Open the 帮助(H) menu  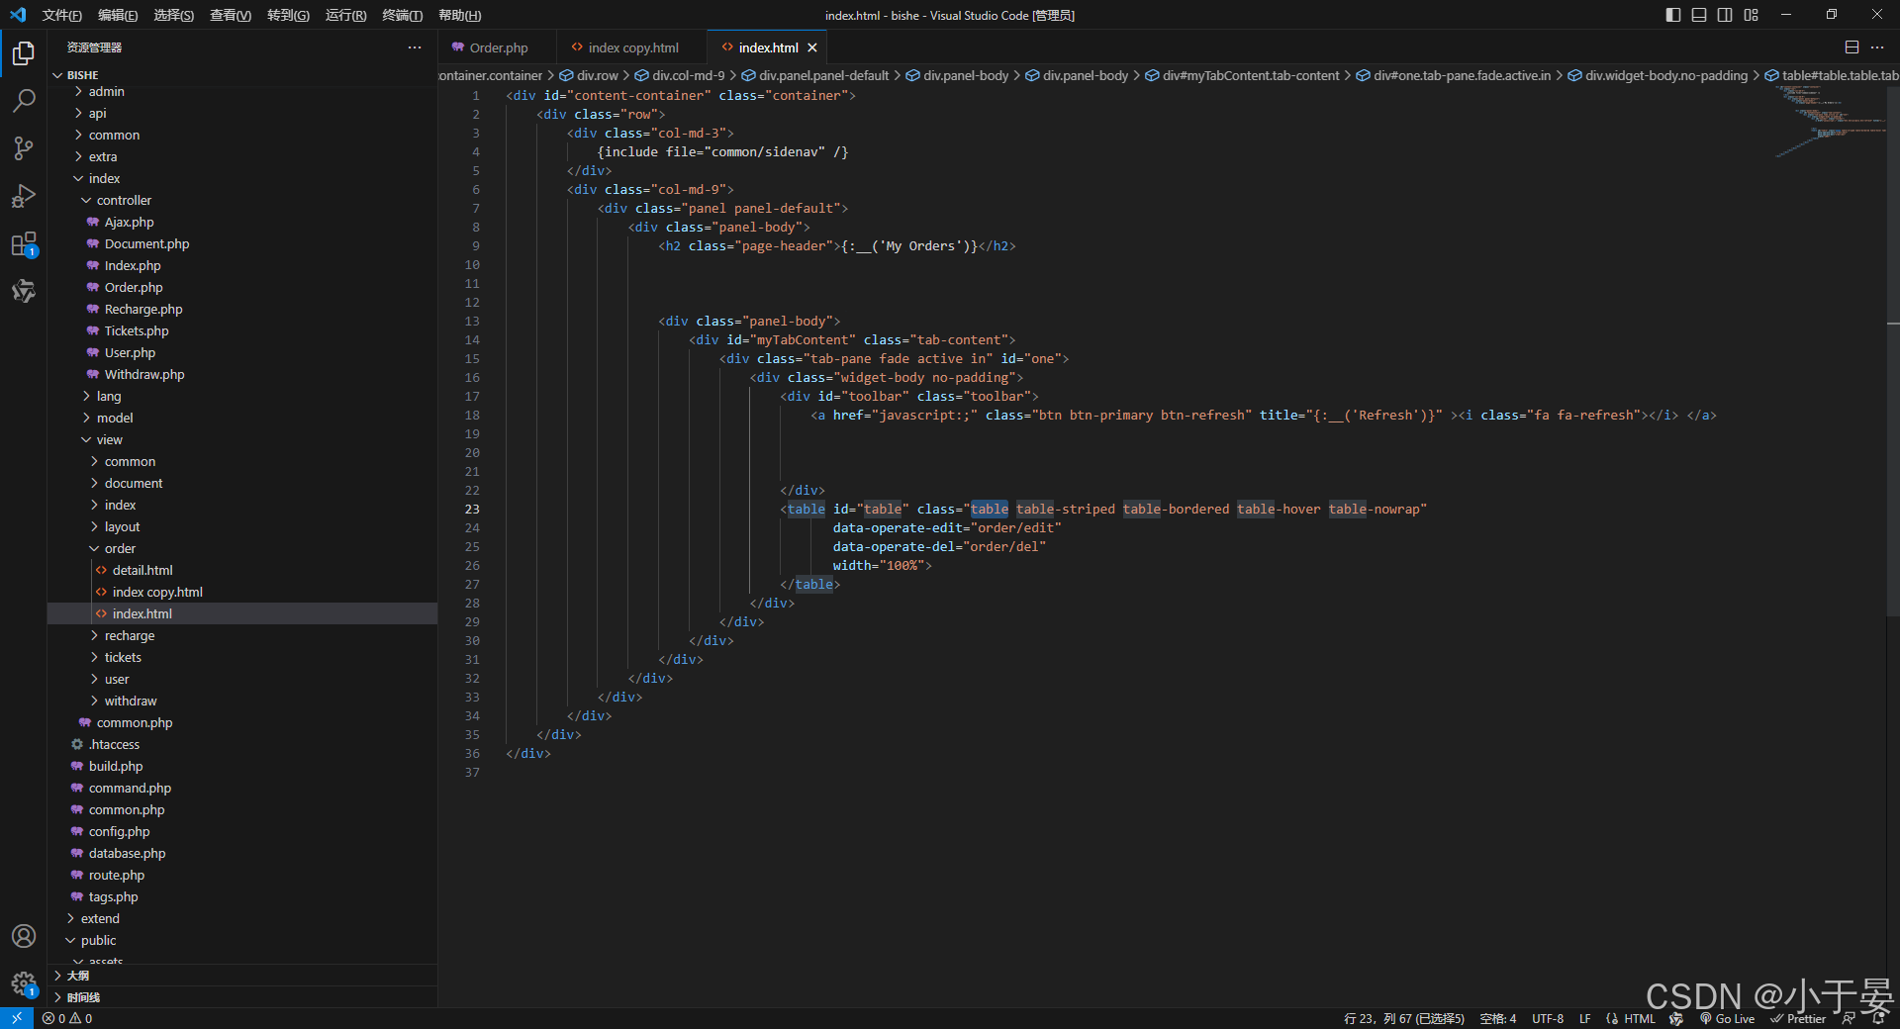(459, 15)
